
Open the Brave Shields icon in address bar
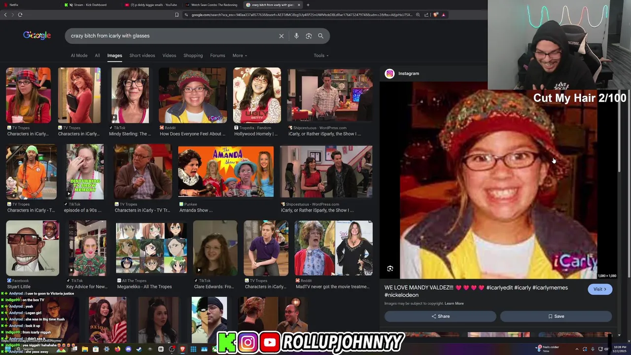pyautogui.click(x=435, y=15)
